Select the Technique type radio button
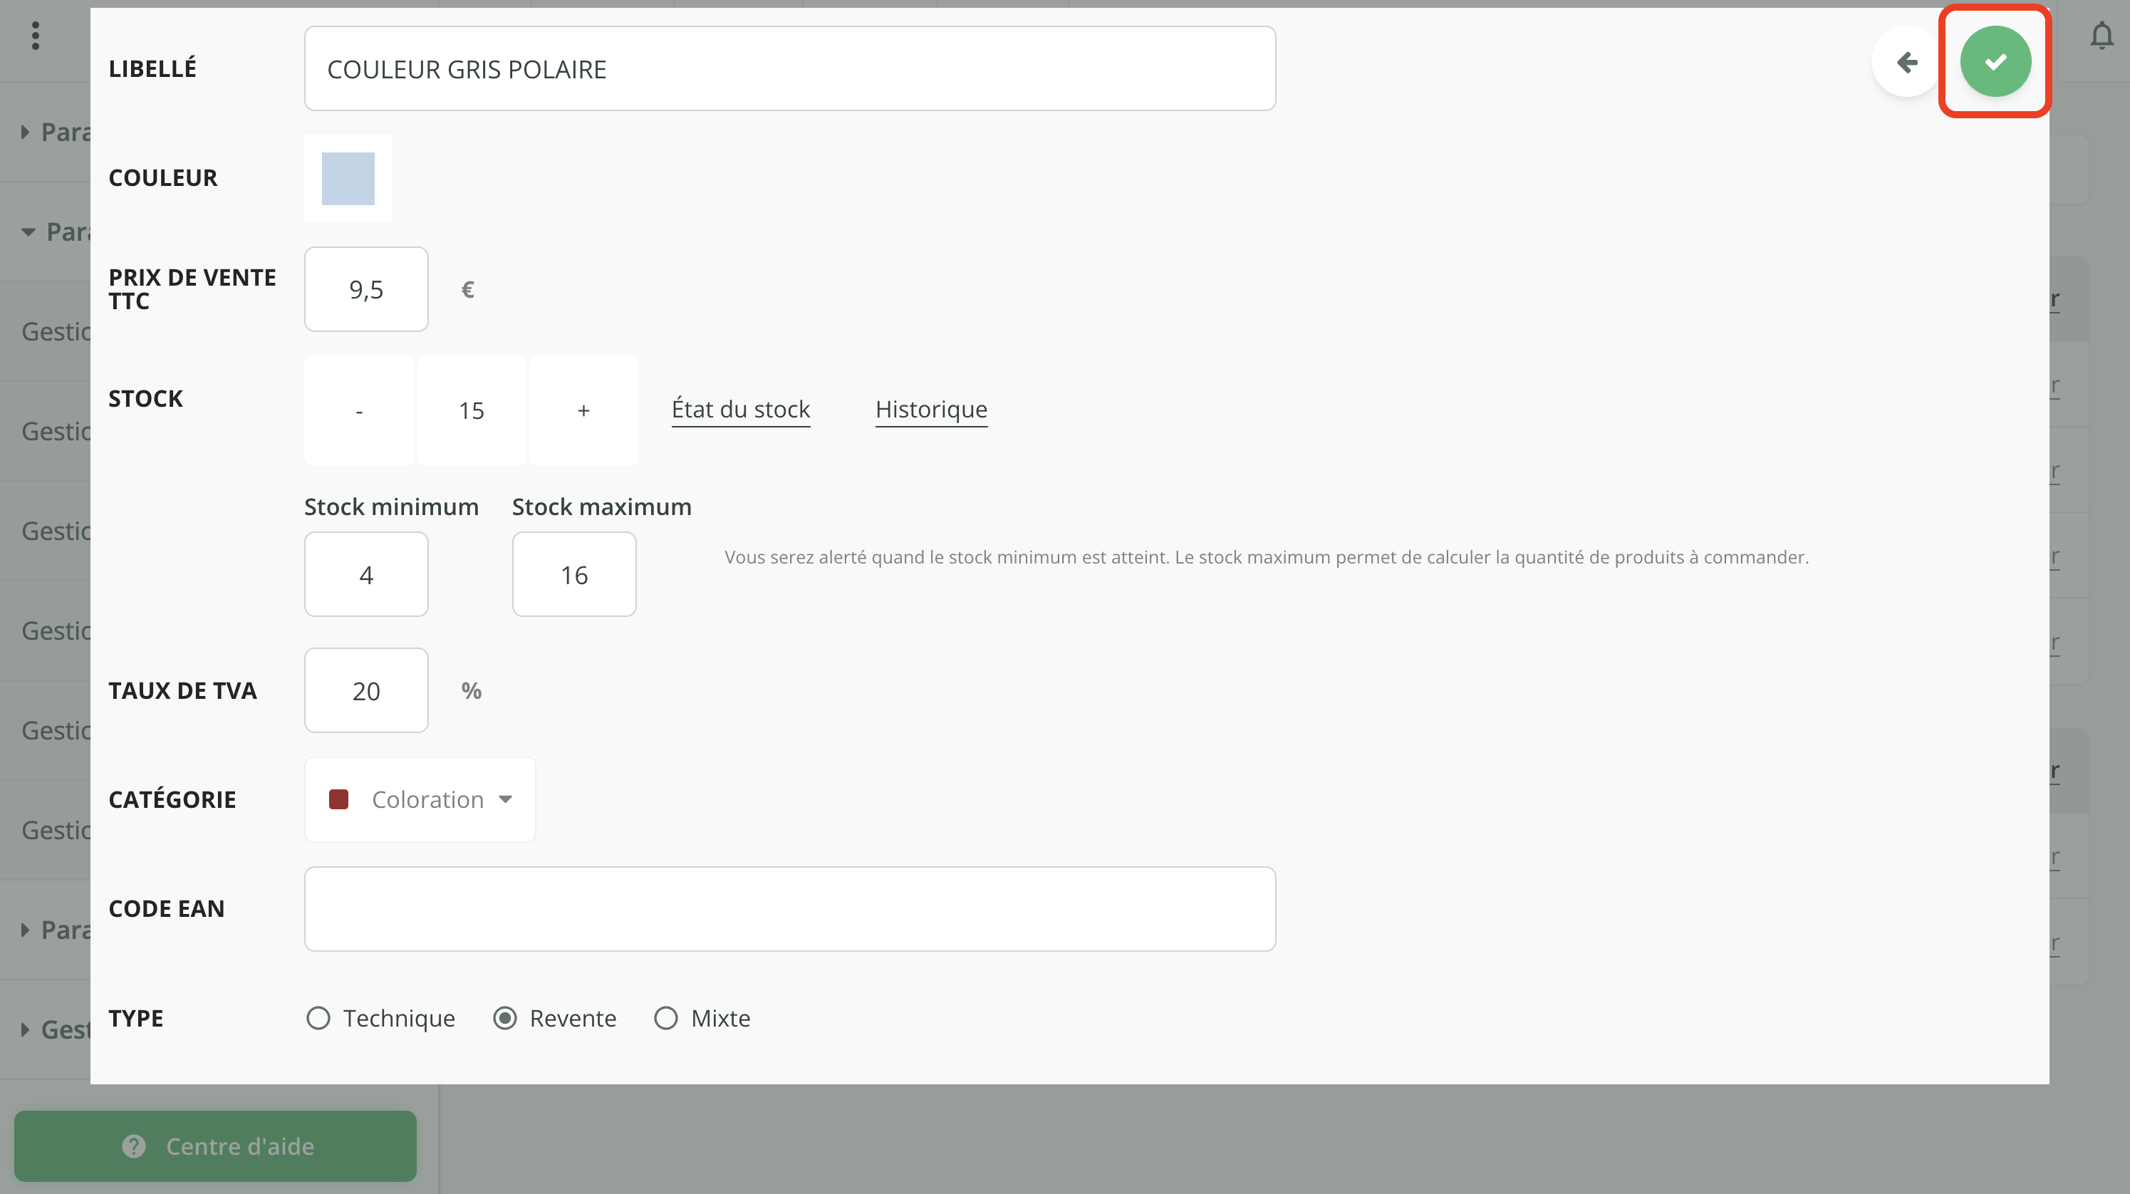 318,1018
